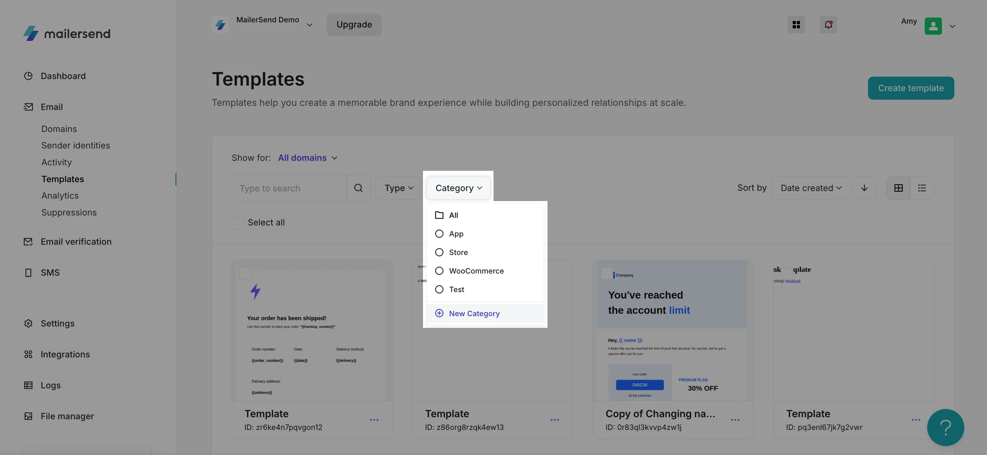Open options for template zr6ke4n7pqvgon12

click(374, 420)
